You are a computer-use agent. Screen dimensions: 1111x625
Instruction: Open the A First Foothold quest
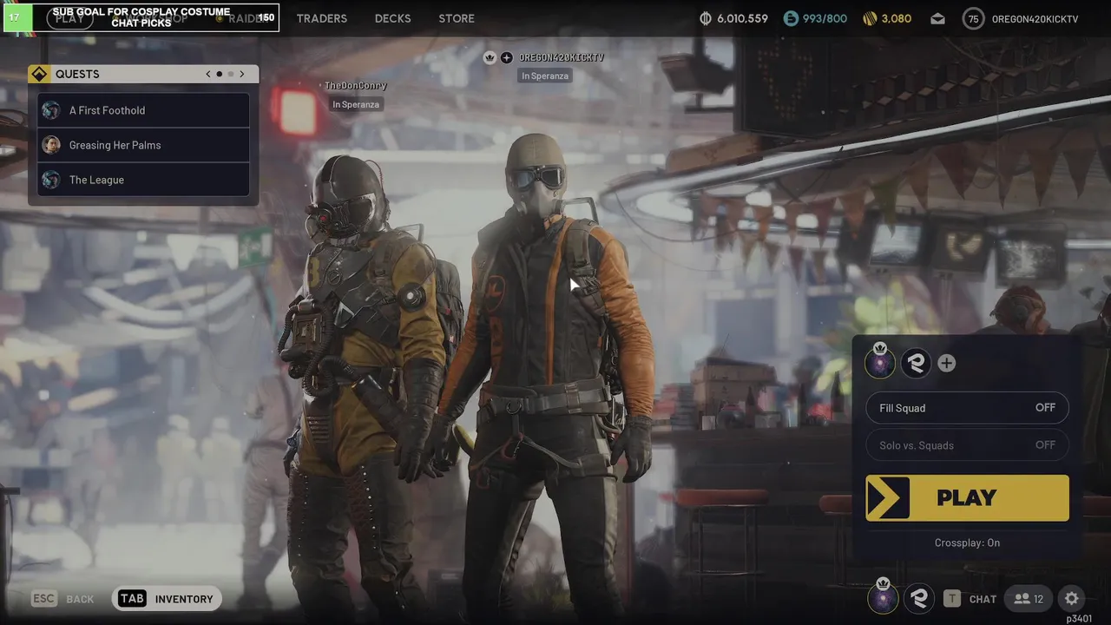tap(143, 110)
